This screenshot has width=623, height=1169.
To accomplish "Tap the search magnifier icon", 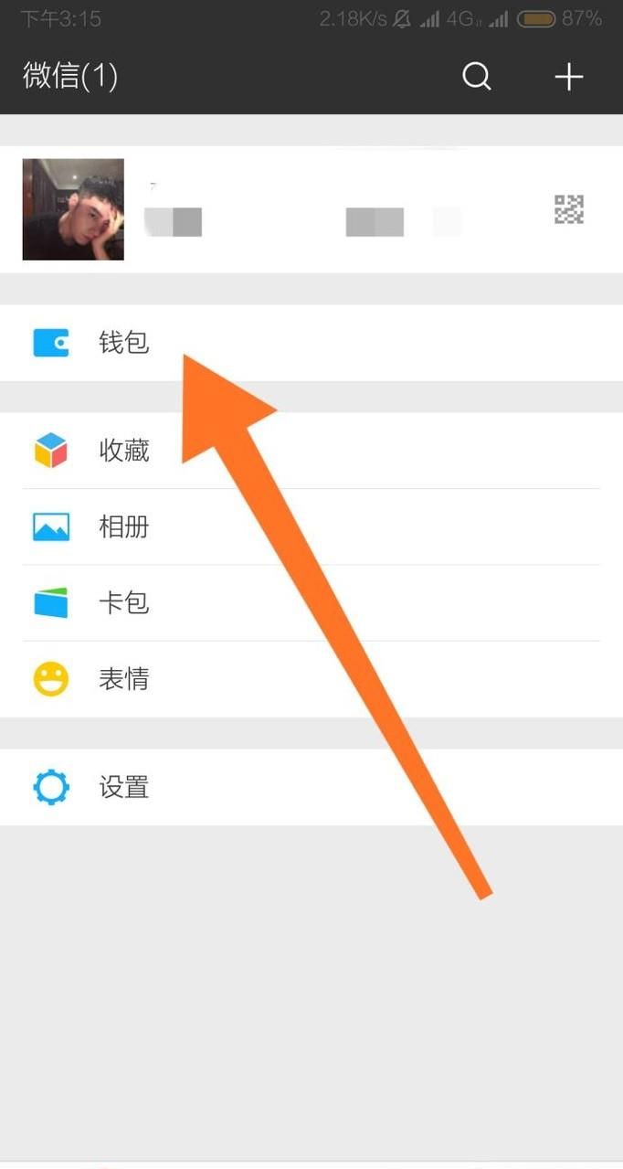I will pyautogui.click(x=477, y=76).
